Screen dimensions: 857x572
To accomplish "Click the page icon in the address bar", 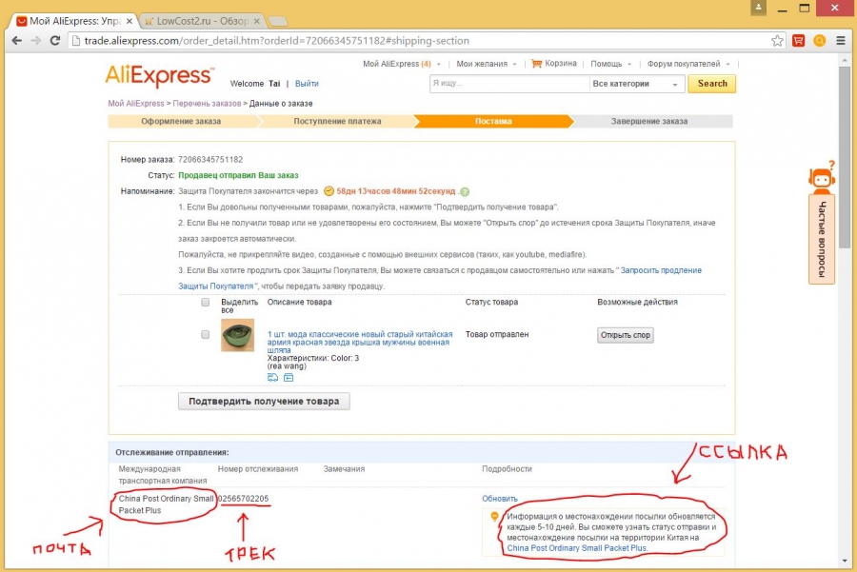I will tap(76, 41).
